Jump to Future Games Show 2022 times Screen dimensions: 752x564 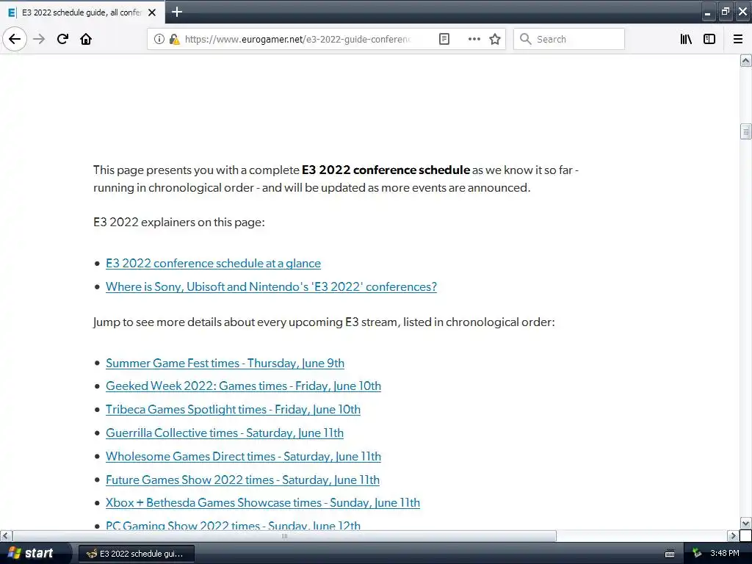(242, 480)
